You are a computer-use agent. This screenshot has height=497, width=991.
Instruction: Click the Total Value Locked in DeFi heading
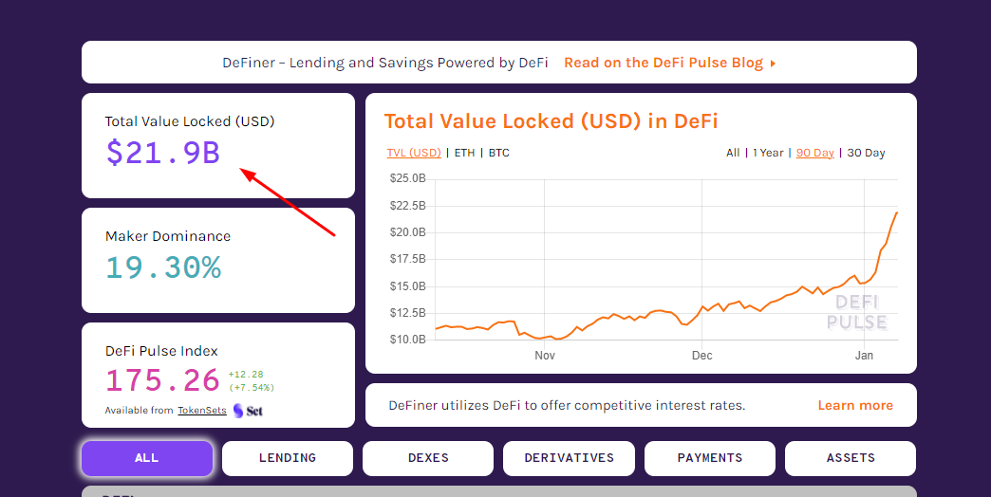click(x=552, y=120)
